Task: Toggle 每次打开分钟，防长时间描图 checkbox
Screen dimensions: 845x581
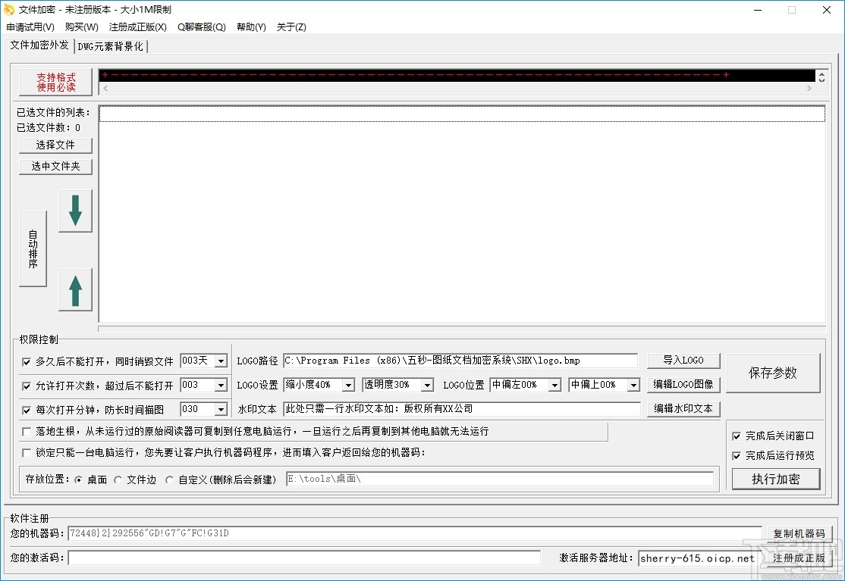Action: tap(27, 411)
